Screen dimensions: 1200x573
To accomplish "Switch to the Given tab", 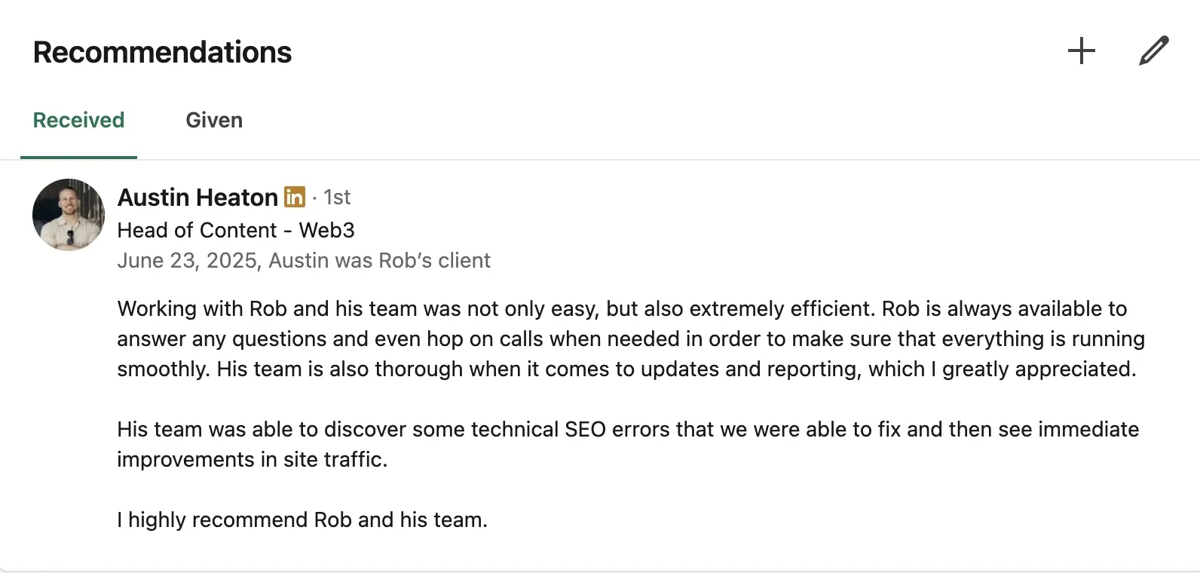I will pos(214,120).
